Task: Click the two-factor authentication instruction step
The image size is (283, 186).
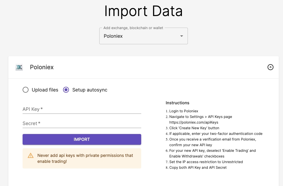Action: pyautogui.click(x=216, y=133)
